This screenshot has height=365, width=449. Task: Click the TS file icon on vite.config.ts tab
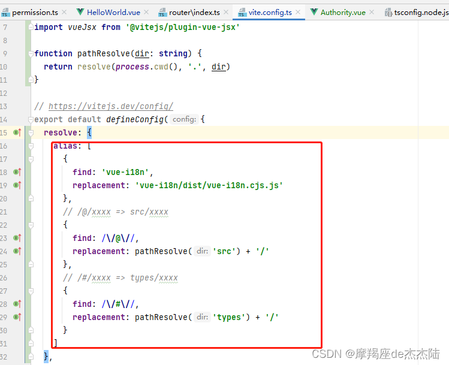pos(242,13)
